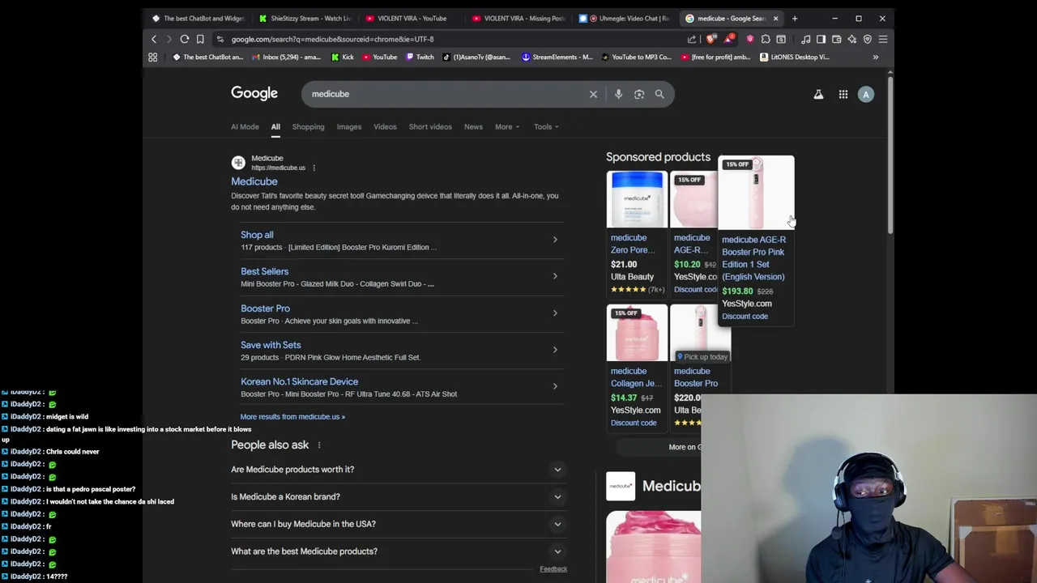Toggle the browser sidebar panel icon
This screenshot has width=1037, height=583.
(x=821, y=39)
